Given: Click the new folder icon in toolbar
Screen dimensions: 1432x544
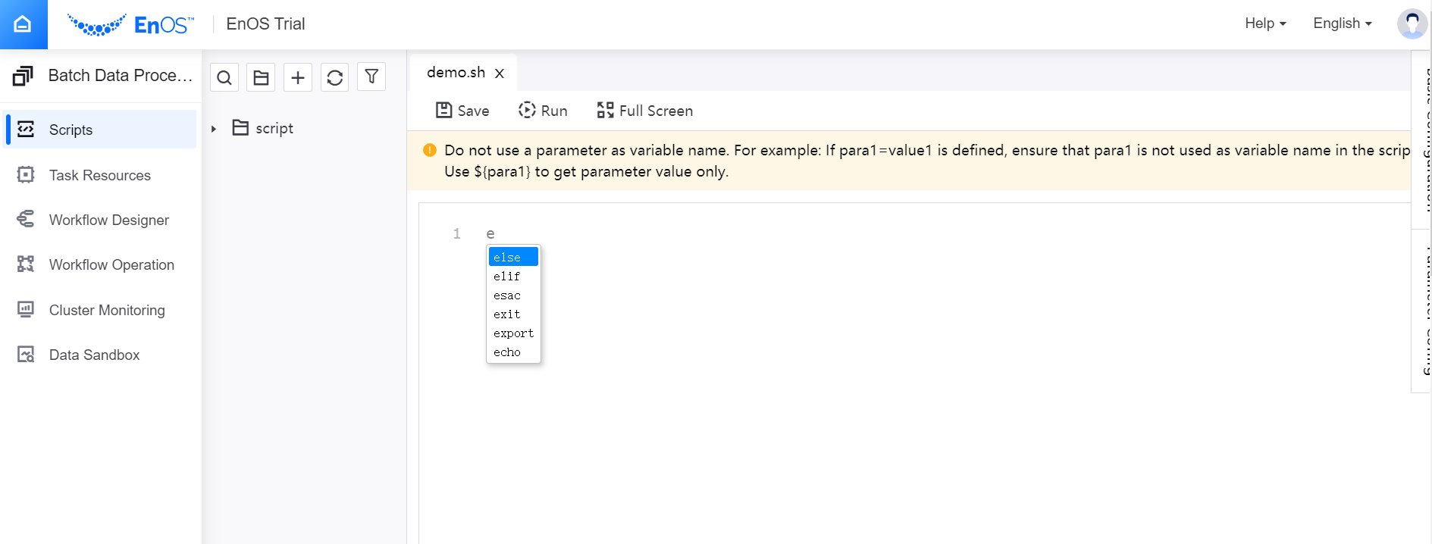Looking at the screenshot, I should tap(261, 77).
